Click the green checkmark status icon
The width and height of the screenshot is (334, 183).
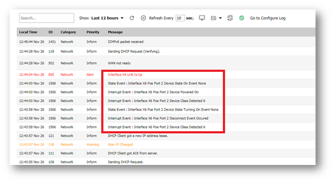click(x=242, y=18)
